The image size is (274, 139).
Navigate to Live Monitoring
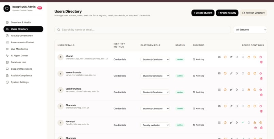tap(23, 49)
